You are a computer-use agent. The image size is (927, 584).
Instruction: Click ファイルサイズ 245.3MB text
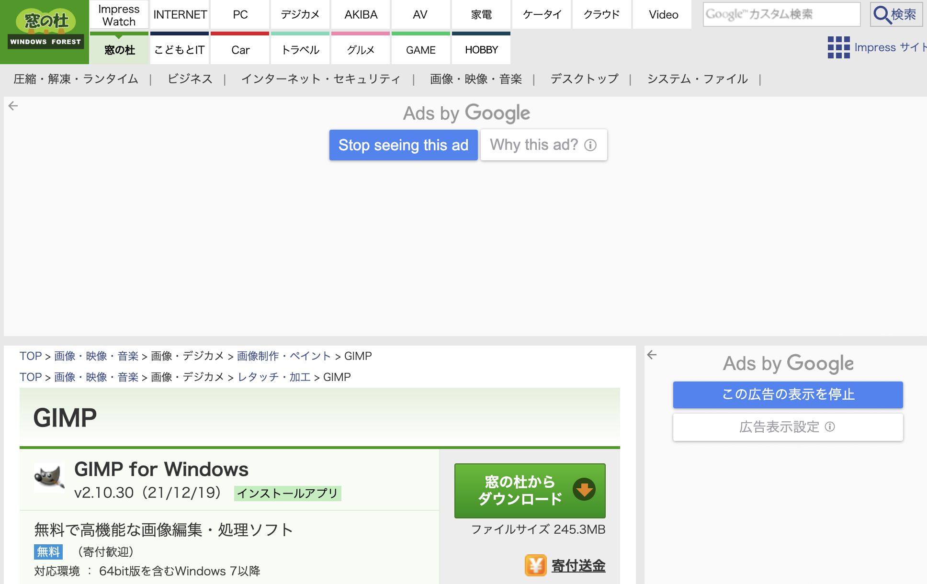point(538,529)
